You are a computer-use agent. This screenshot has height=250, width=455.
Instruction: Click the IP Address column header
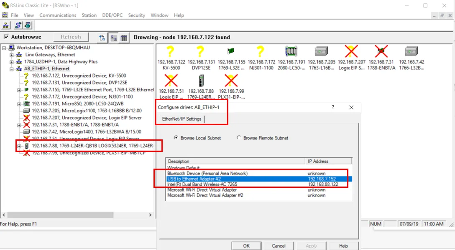point(328,161)
